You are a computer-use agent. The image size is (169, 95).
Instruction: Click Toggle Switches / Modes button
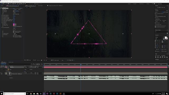(29, 92)
